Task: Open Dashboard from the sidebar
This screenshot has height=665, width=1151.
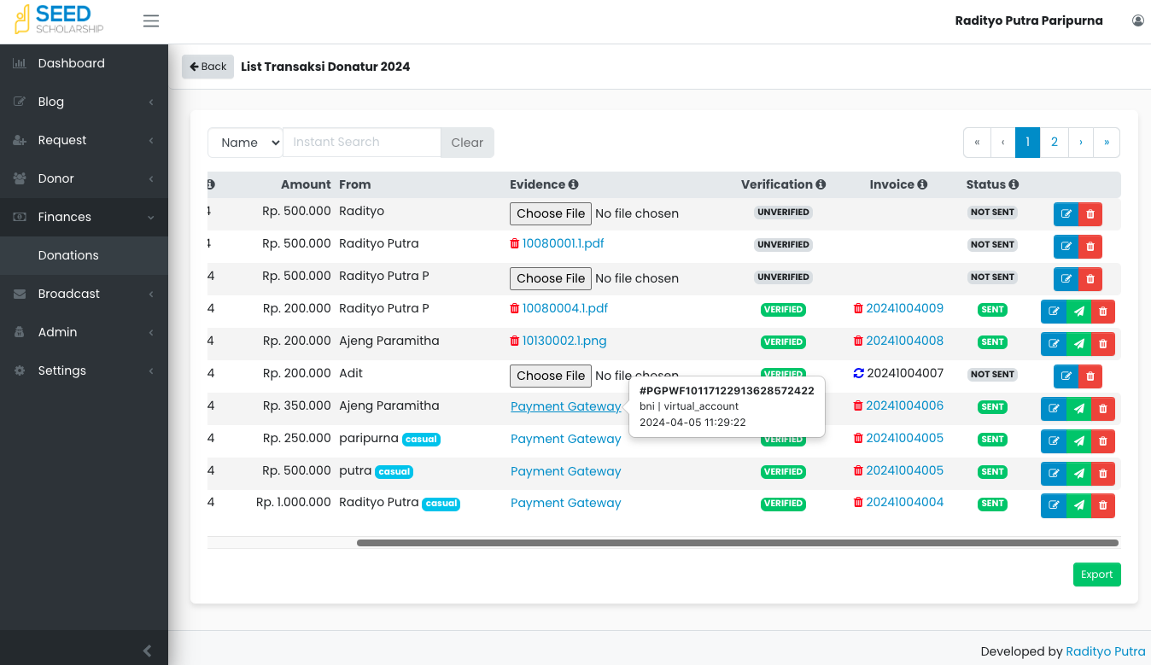Action: click(84, 63)
